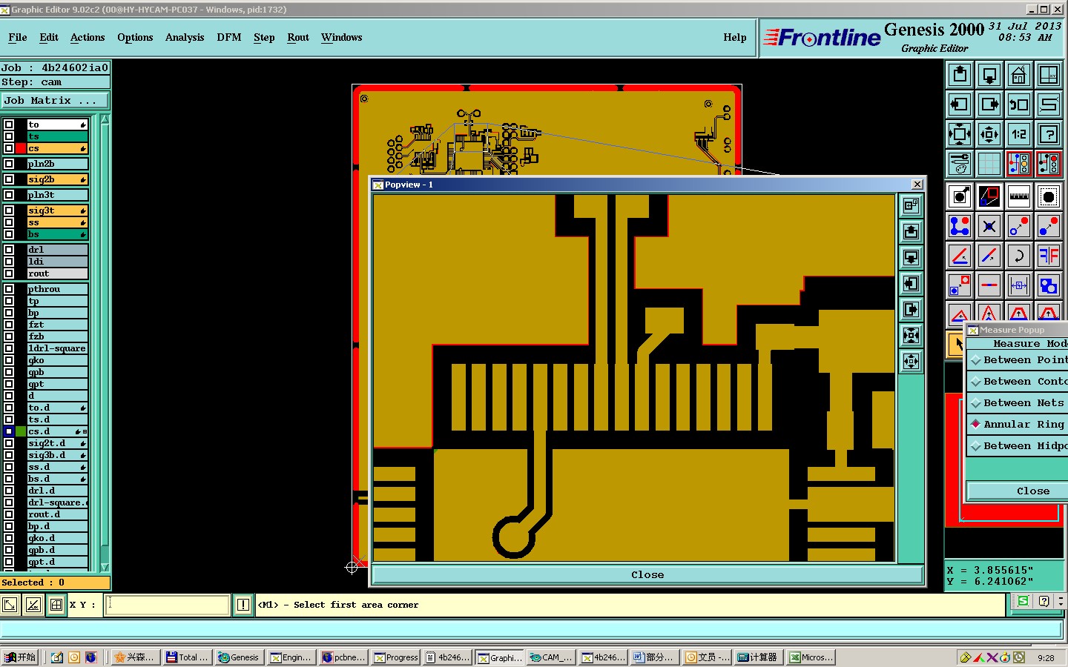The width and height of the screenshot is (1068, 667).
Task: Toggle checkbox for layer 'pthrou'
Action: [x=9, y=289]
